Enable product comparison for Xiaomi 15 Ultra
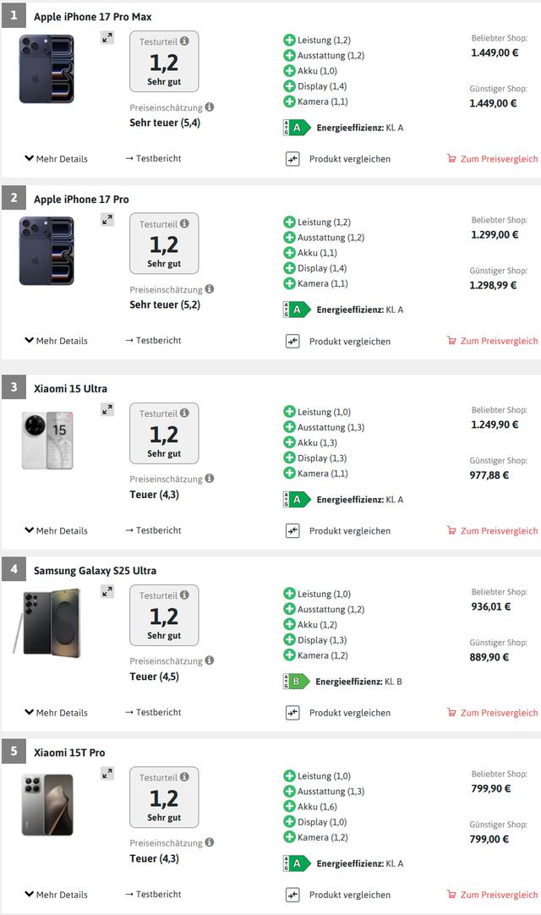Image resolution: width=541 pixels, height=915 pixels. [292, 531]
